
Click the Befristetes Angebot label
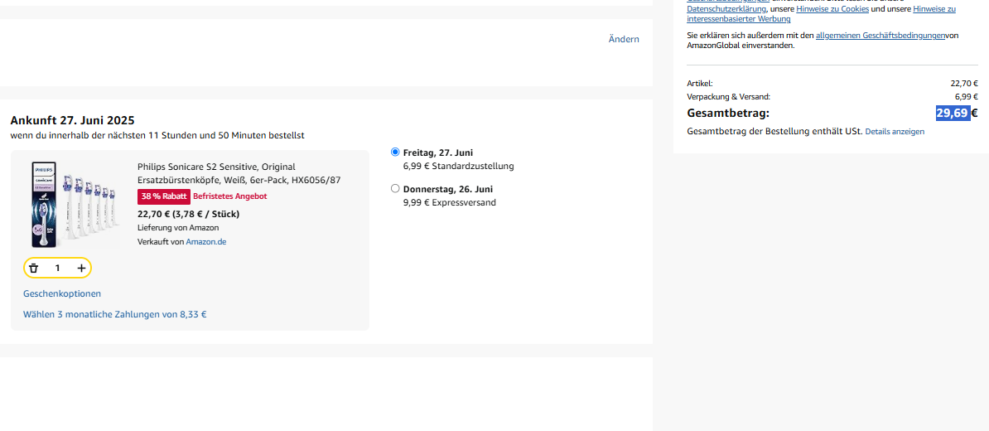pyautogui.click(x=229, y=196)
